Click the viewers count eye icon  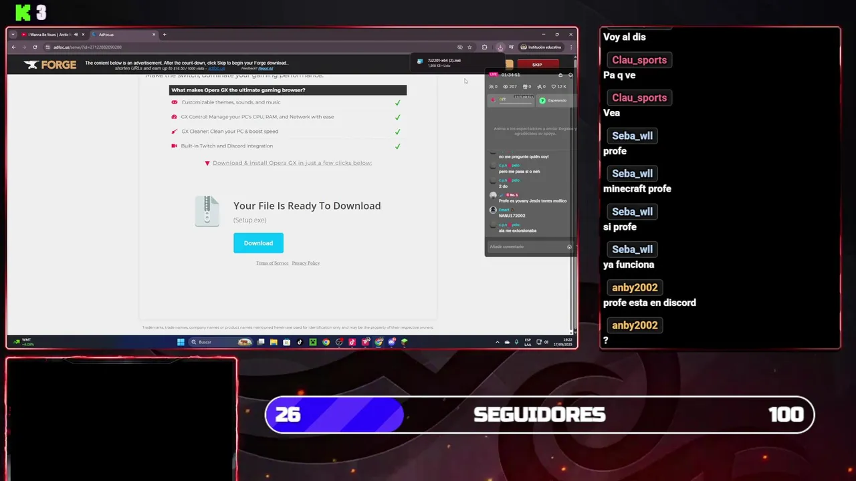click(506, 87)
